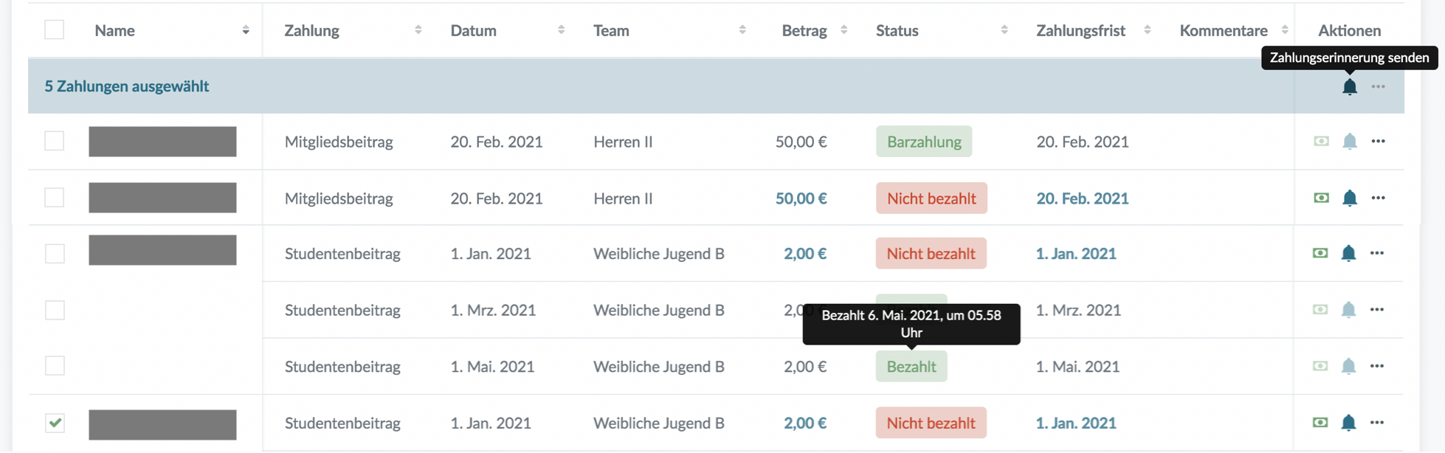Image resolution: width=1445 pixels, height=453 pixels.
Task: Click the Barzahlung status badge
Action: pyautogui.click(x=923, y=142)
